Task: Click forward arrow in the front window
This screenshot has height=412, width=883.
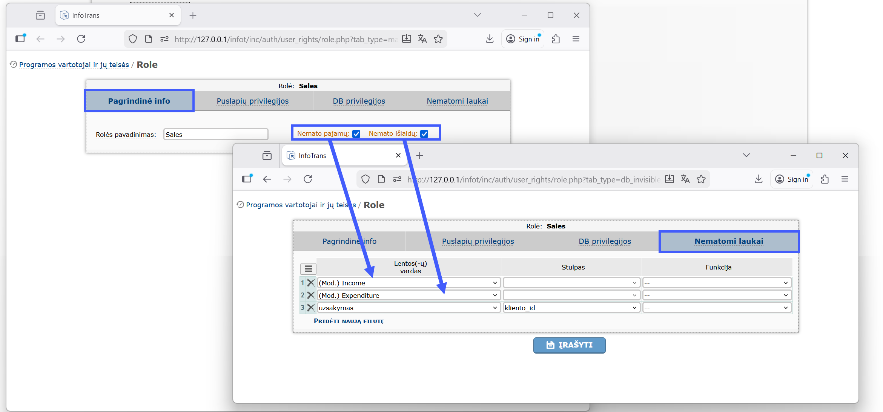Action: click(x=287, y=179)
